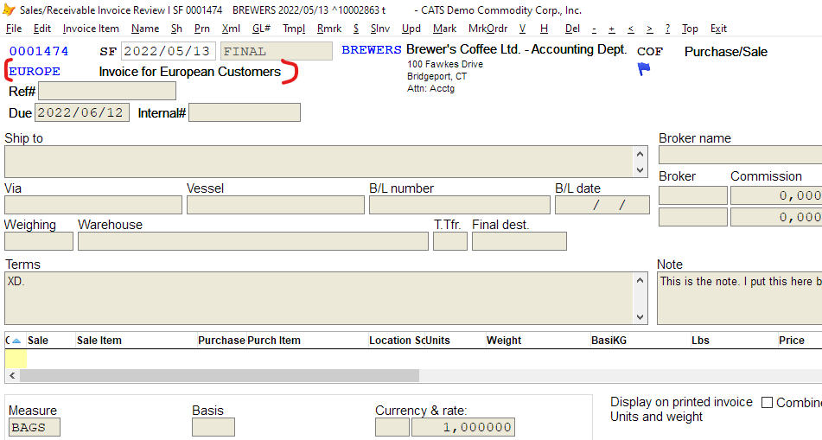Open the Tmpl template menu
822x440 pixels.
[x=294, y=29]
